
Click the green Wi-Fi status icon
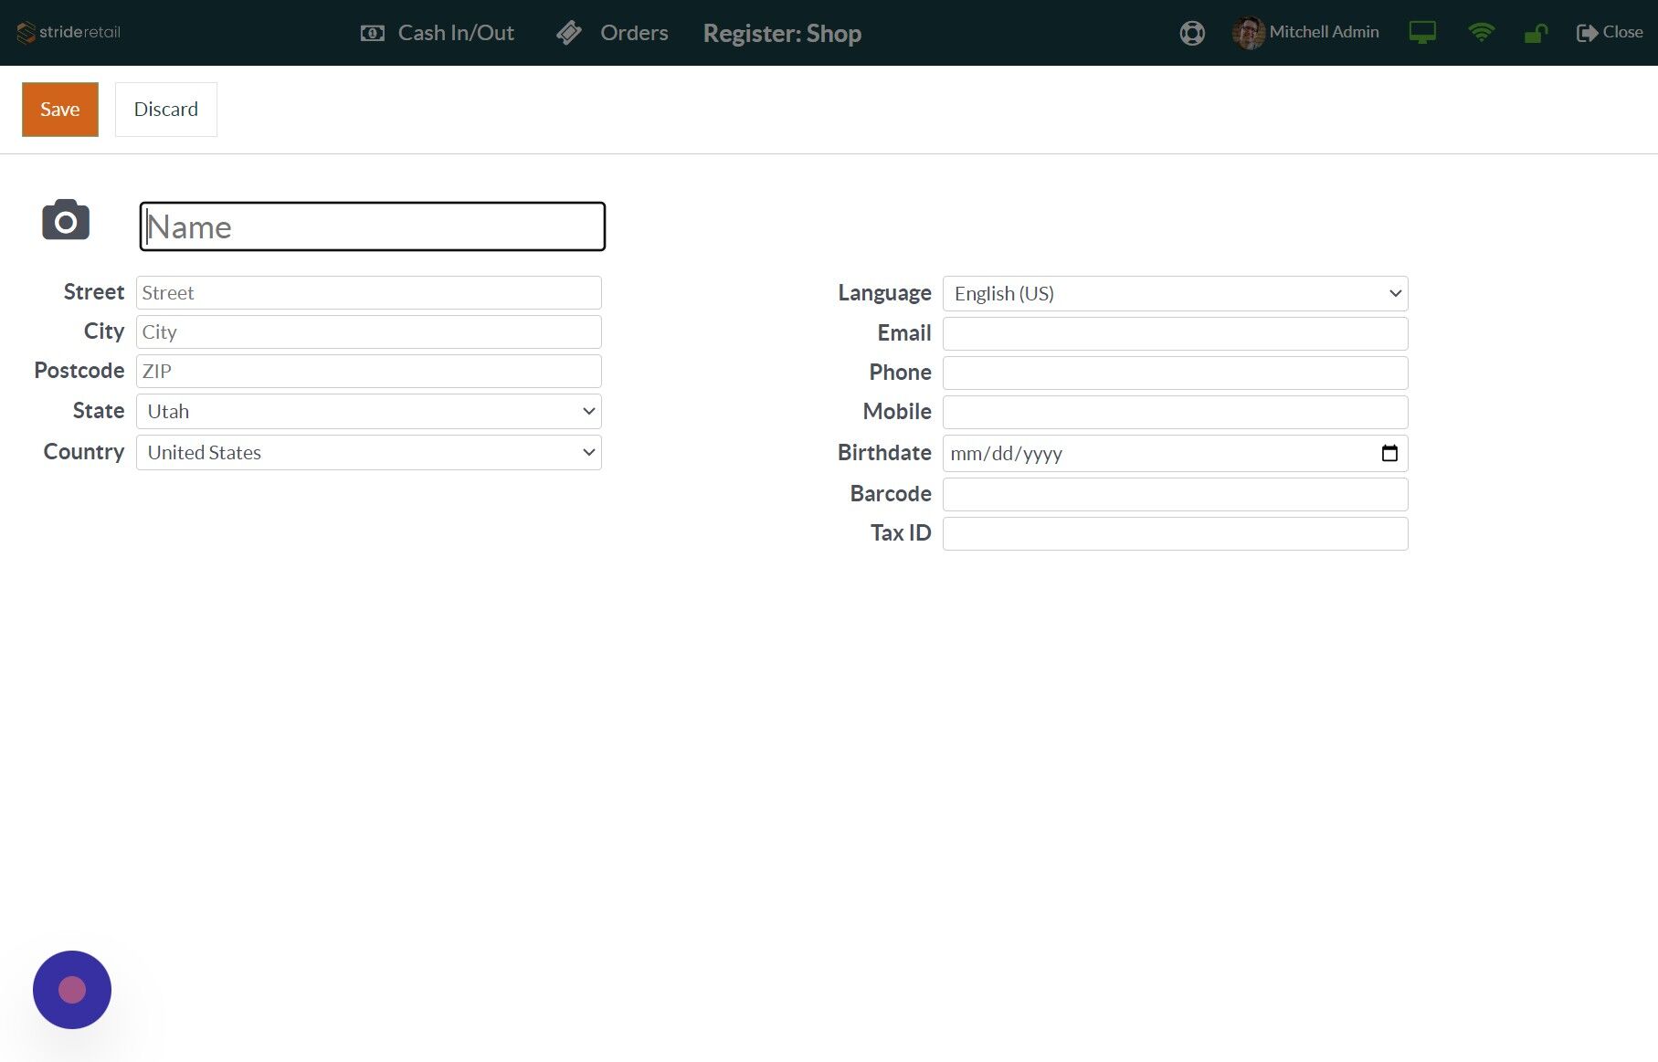pyautogui.click(x=1482, y=32)
